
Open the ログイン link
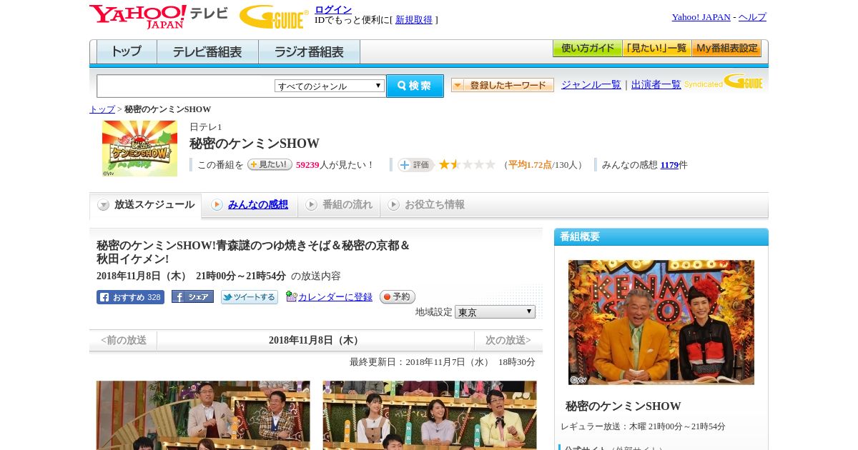click(333, 9)
